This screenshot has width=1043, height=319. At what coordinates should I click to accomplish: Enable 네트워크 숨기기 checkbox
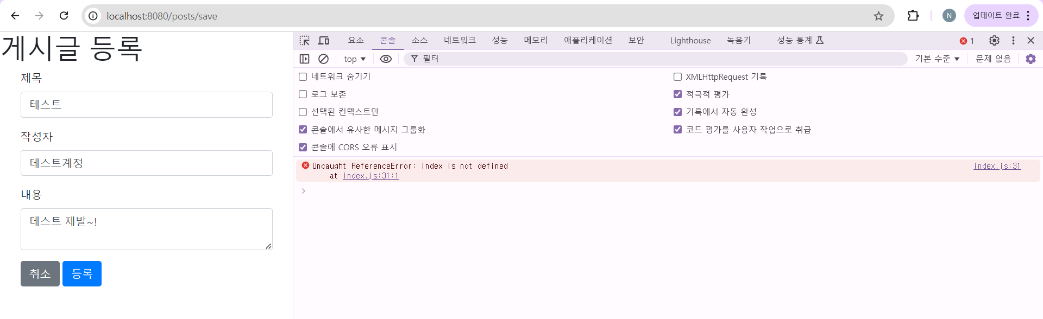pos(303,77)
